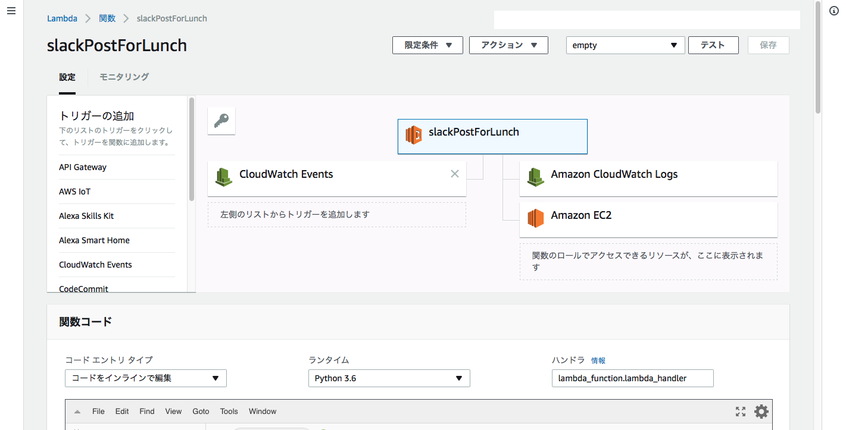846x430 pixels.
Task: Toggle fullscreen for the code editor
Action: [x=741, y=412]
